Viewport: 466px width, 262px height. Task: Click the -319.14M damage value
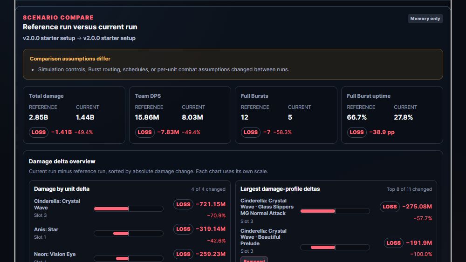tap(211, 229)
